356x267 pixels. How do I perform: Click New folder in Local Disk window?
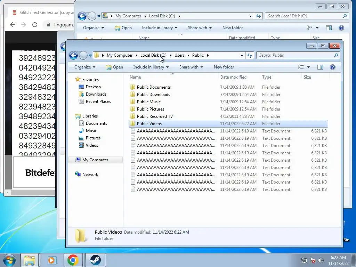(x=233, y=28)
